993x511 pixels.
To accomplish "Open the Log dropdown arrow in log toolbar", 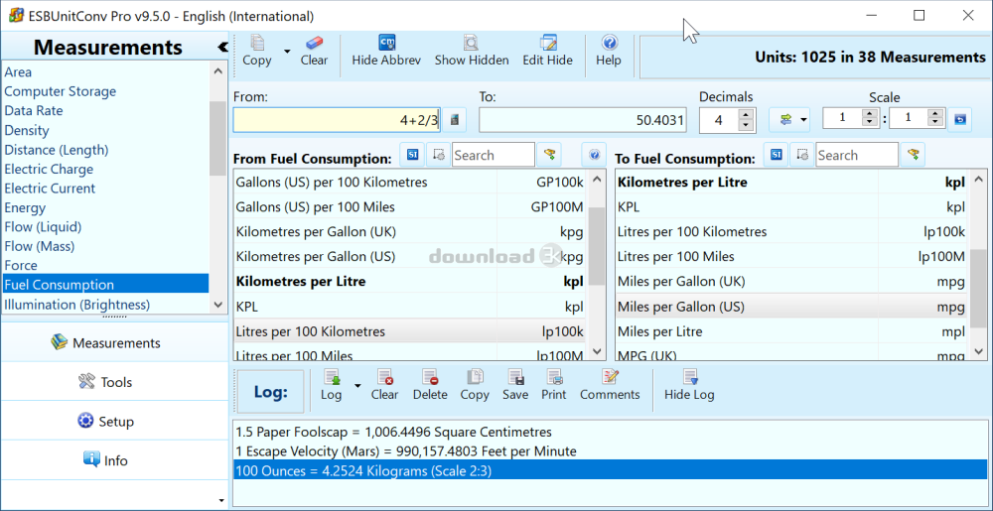I will tap(357, 386).
